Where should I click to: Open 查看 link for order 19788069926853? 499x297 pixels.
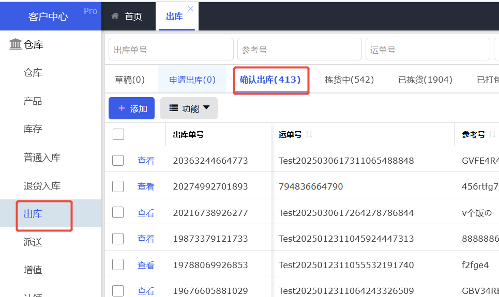click(146, 265)
